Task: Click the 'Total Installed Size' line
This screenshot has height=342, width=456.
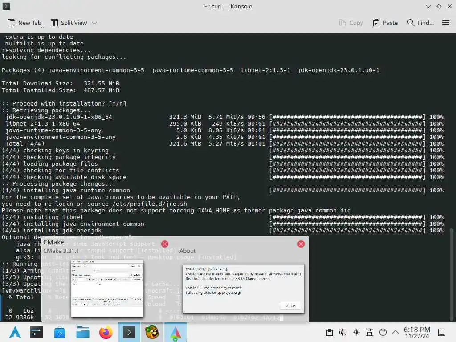Action: pyautogui.click(x=61, y=90)
